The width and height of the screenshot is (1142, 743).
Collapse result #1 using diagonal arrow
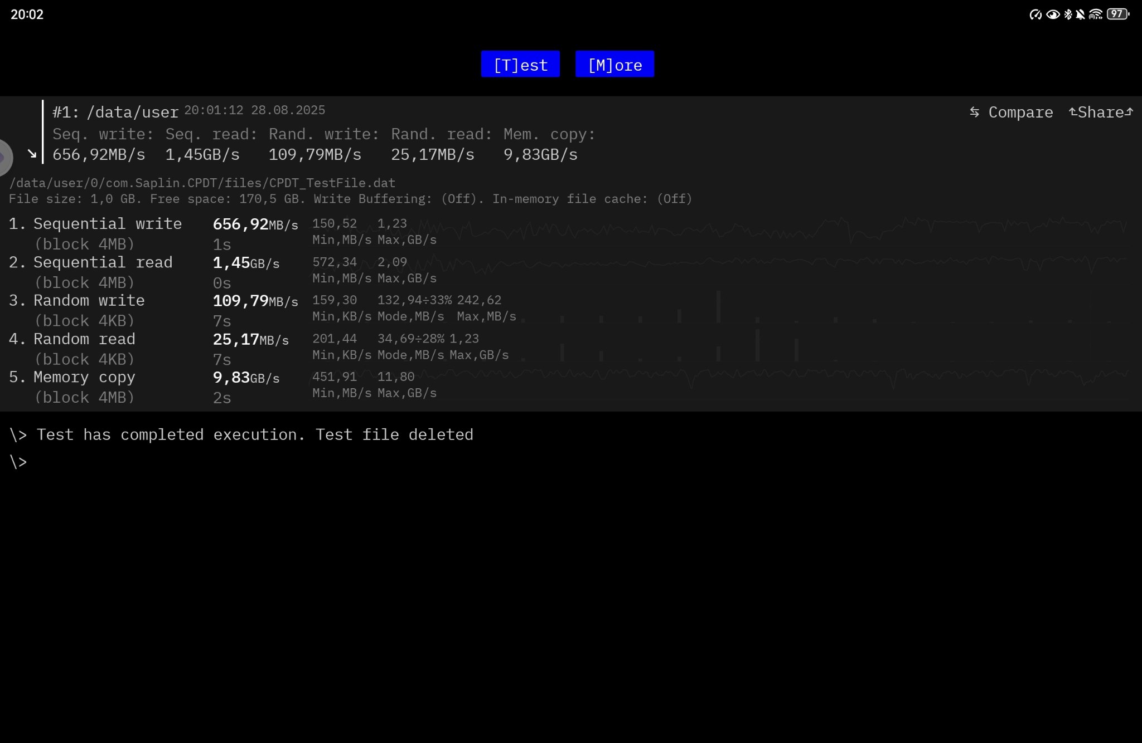(32, 154)
